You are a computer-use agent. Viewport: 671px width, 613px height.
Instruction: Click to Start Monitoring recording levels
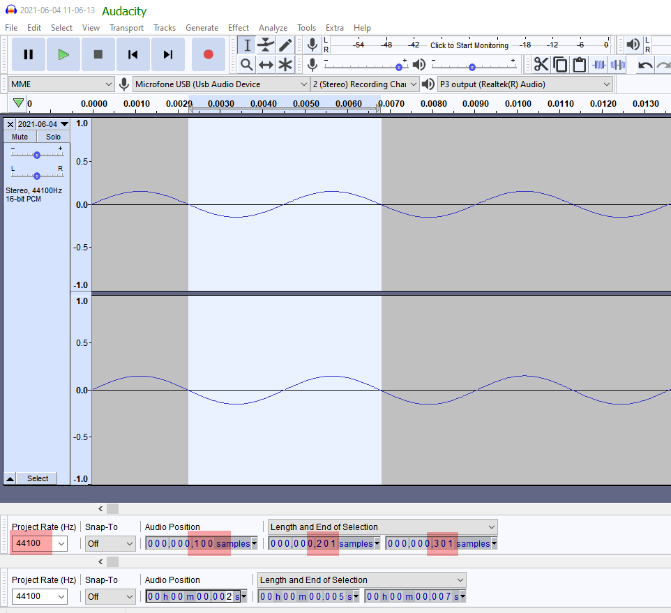tap(469, 45)
